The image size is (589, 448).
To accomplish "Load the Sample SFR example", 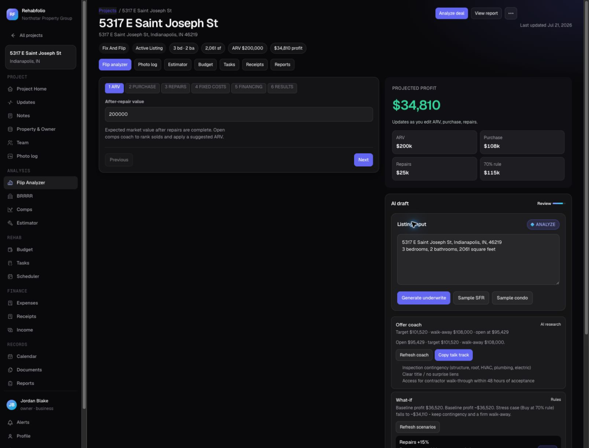I will [471, 298].
